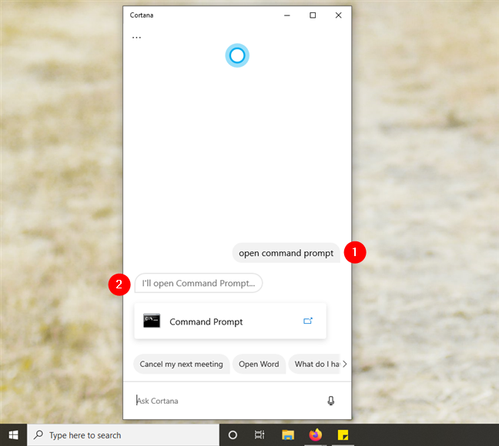
Task: Minimize the Cortana window
Action: [287, 15]
